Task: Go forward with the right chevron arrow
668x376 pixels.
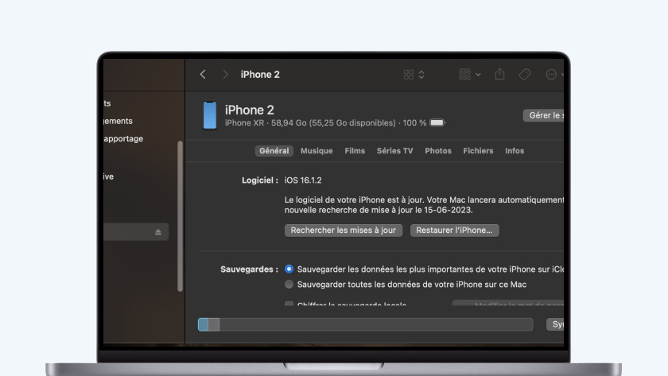Action: pos(225,75)
